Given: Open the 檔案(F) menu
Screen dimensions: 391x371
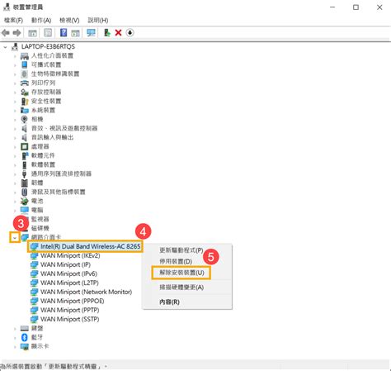Looking at the screenshot, I should 13,20.
